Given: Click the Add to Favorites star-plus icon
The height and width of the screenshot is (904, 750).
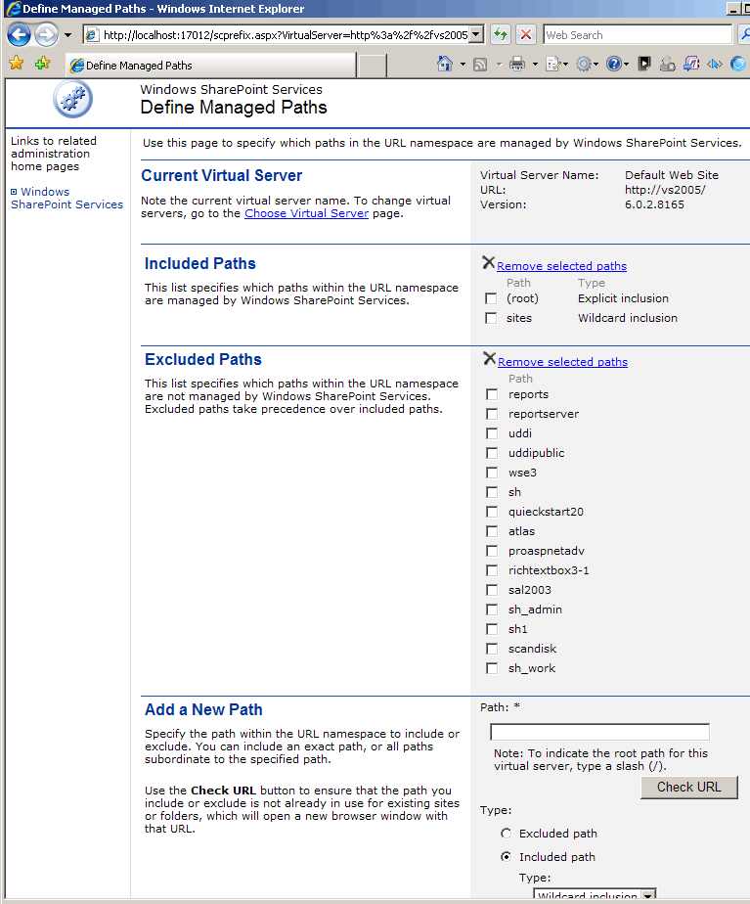Looking at the screenshot, I should [42, 63].
